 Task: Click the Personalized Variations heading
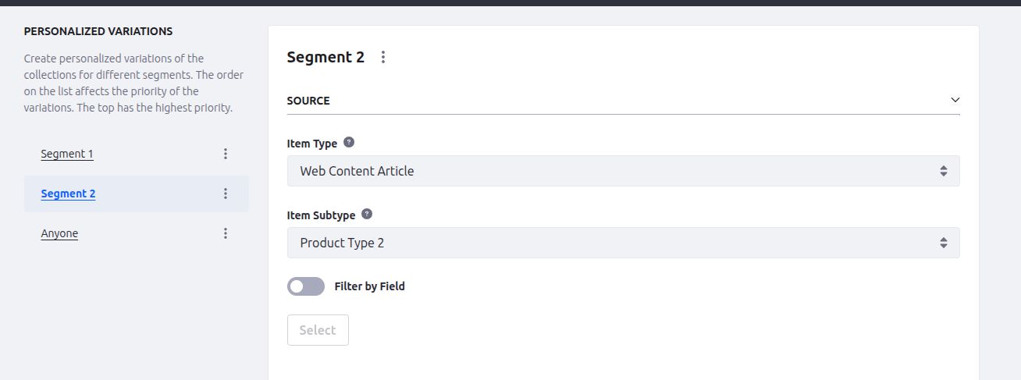coord(98,31)
